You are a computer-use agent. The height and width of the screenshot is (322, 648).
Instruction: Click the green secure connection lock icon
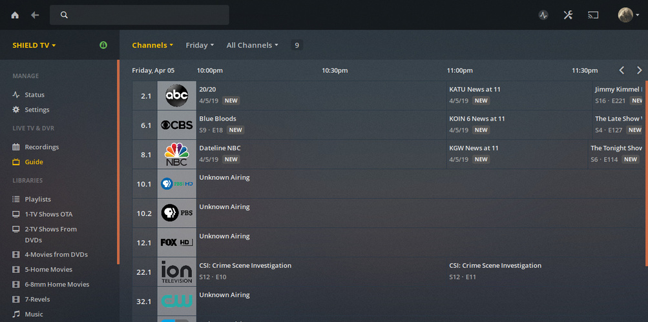(x=103, y=45)
